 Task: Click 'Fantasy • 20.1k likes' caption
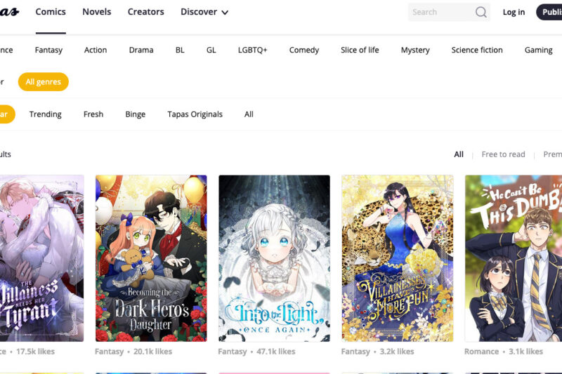coord(133,352)
